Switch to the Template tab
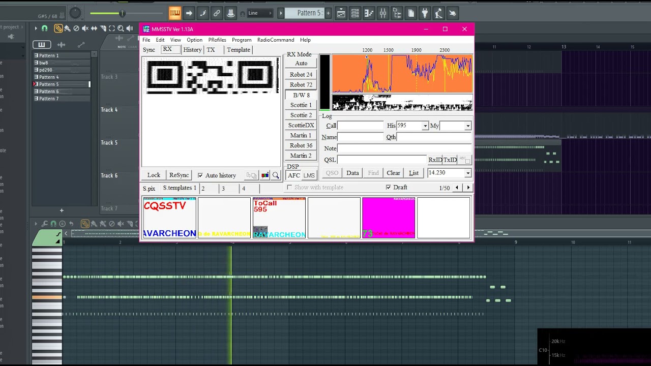The height and width of the screenshot is (366, 651). pyautogui.click(x=239, y=50)
